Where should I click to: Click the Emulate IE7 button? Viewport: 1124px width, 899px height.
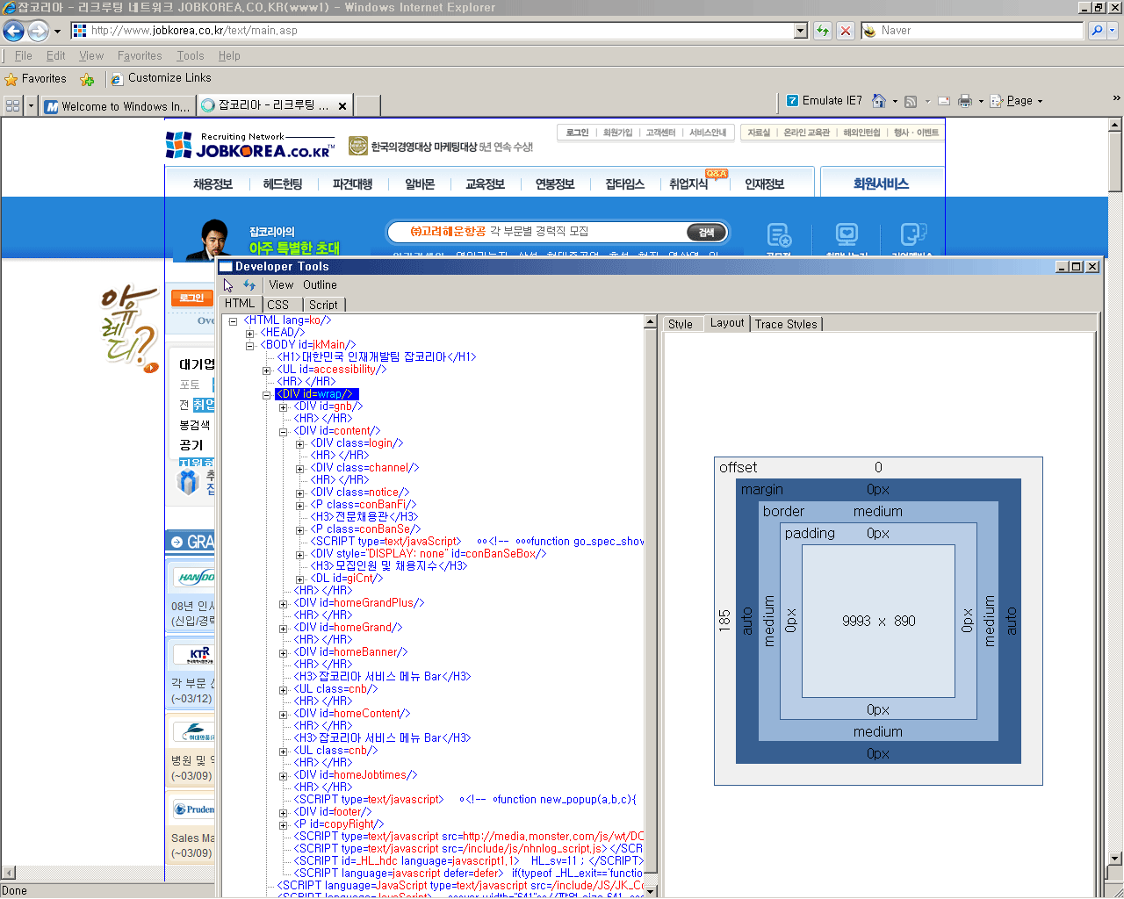[x=824, y=101]
